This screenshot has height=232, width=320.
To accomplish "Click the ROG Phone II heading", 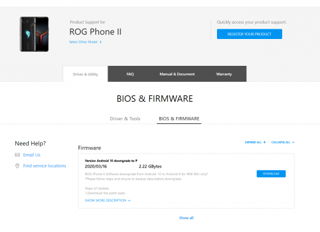I will [95, 32].
